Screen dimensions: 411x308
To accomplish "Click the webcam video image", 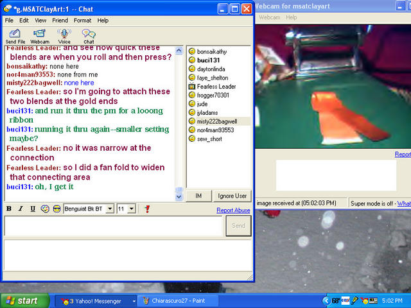I will (x=333, y=87).
